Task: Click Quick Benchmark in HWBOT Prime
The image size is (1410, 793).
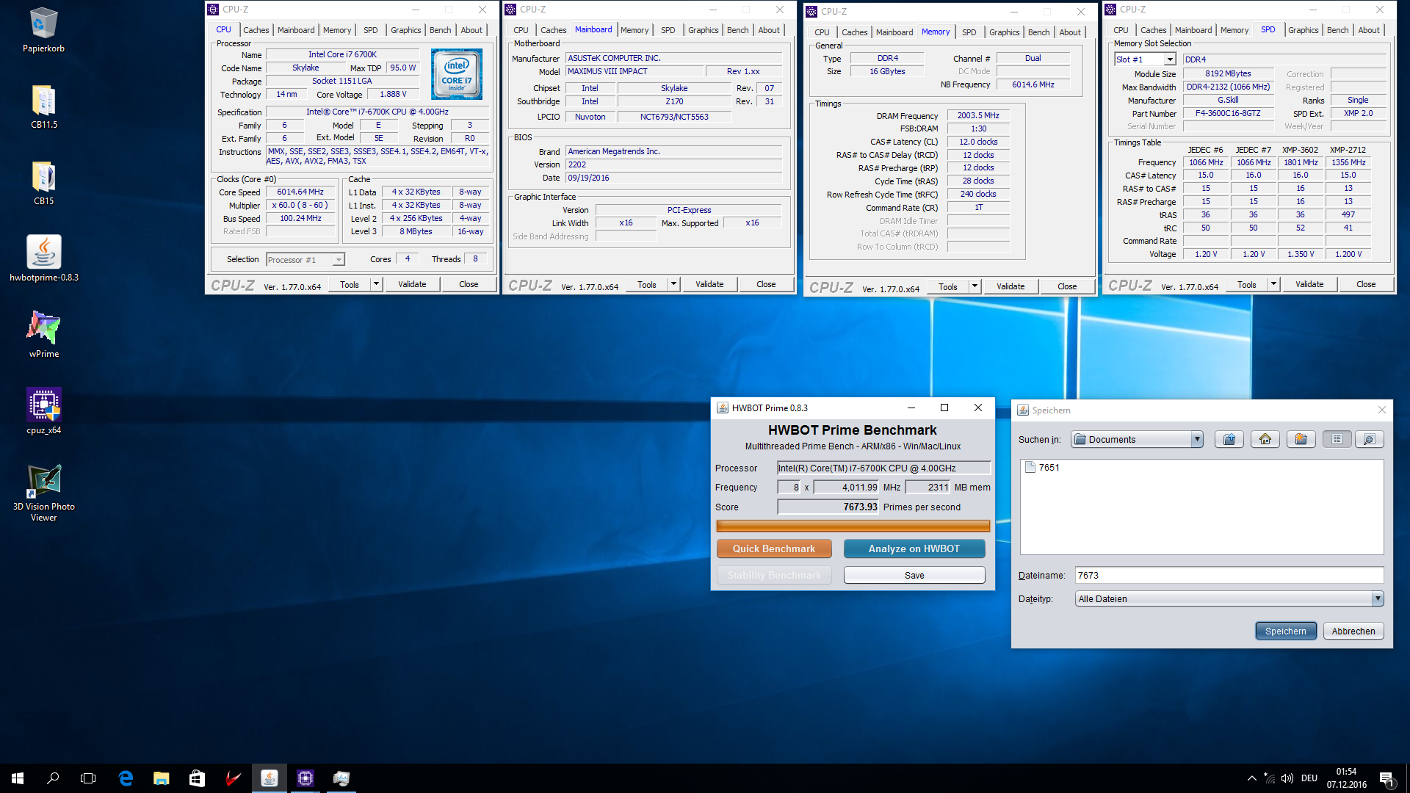Action: click(x=774, y=548)
